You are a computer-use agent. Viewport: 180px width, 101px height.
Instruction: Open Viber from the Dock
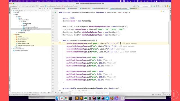pyautogui.click(x=116, y=98)
